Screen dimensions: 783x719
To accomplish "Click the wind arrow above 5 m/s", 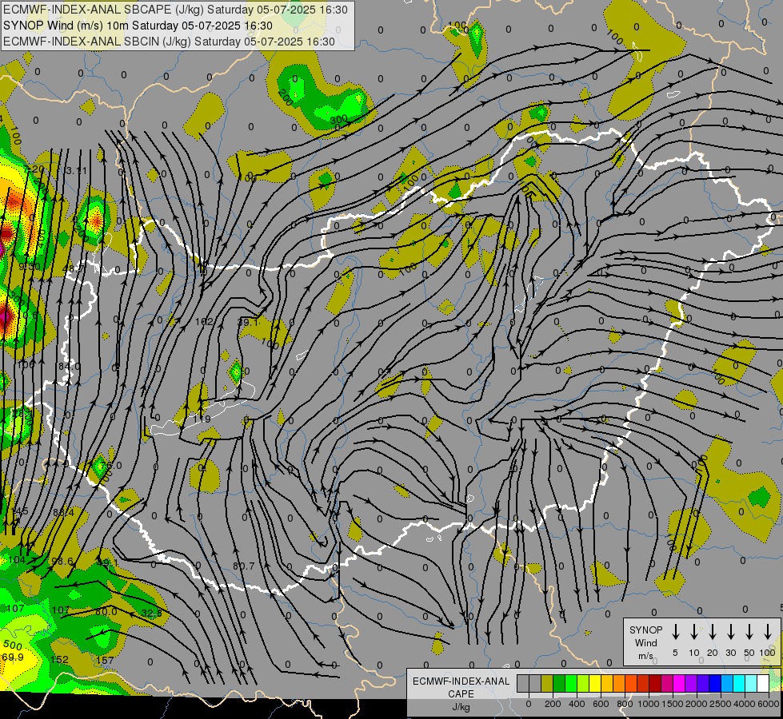I will click(676, 632).
